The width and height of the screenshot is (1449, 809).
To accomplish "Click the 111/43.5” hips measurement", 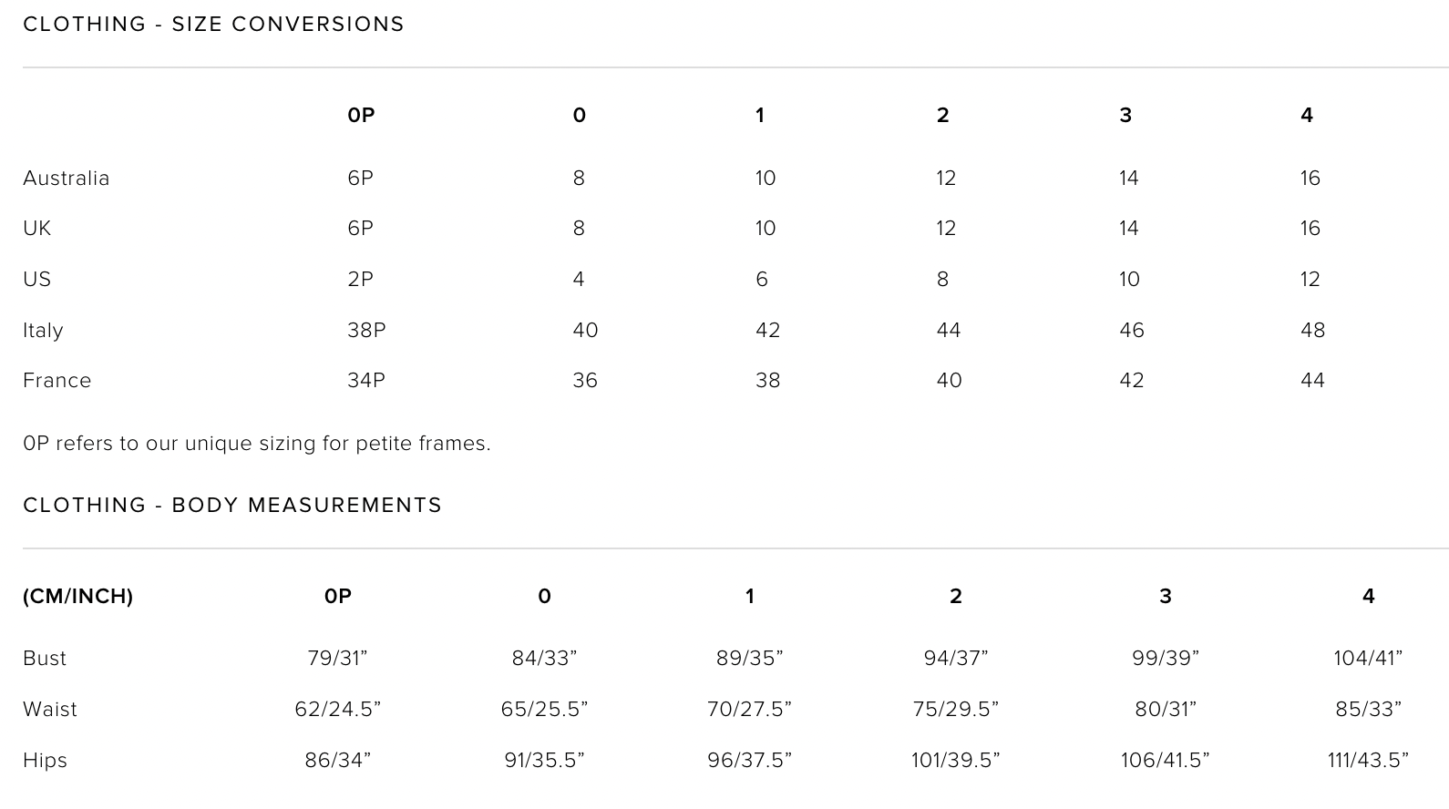I will coord(1368,761).
